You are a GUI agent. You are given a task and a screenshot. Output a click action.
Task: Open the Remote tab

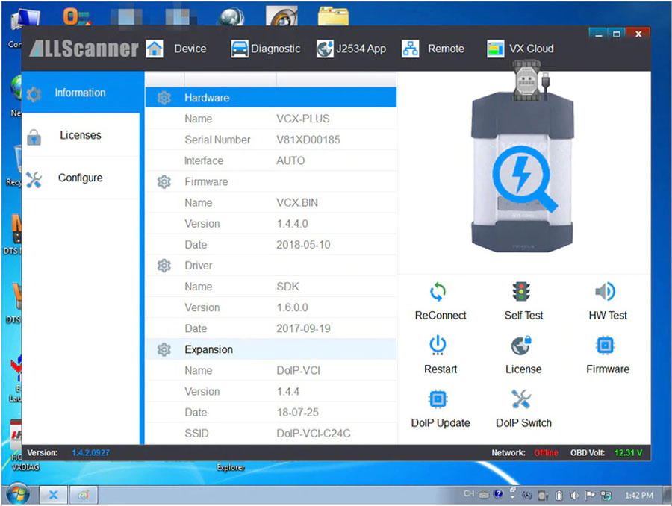point(446,49)
